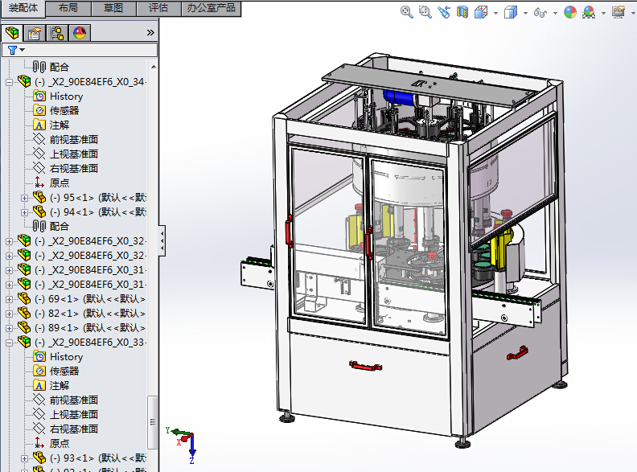
Task: Click the red drawer handle on machine
Action: click(x=366, y=366)
